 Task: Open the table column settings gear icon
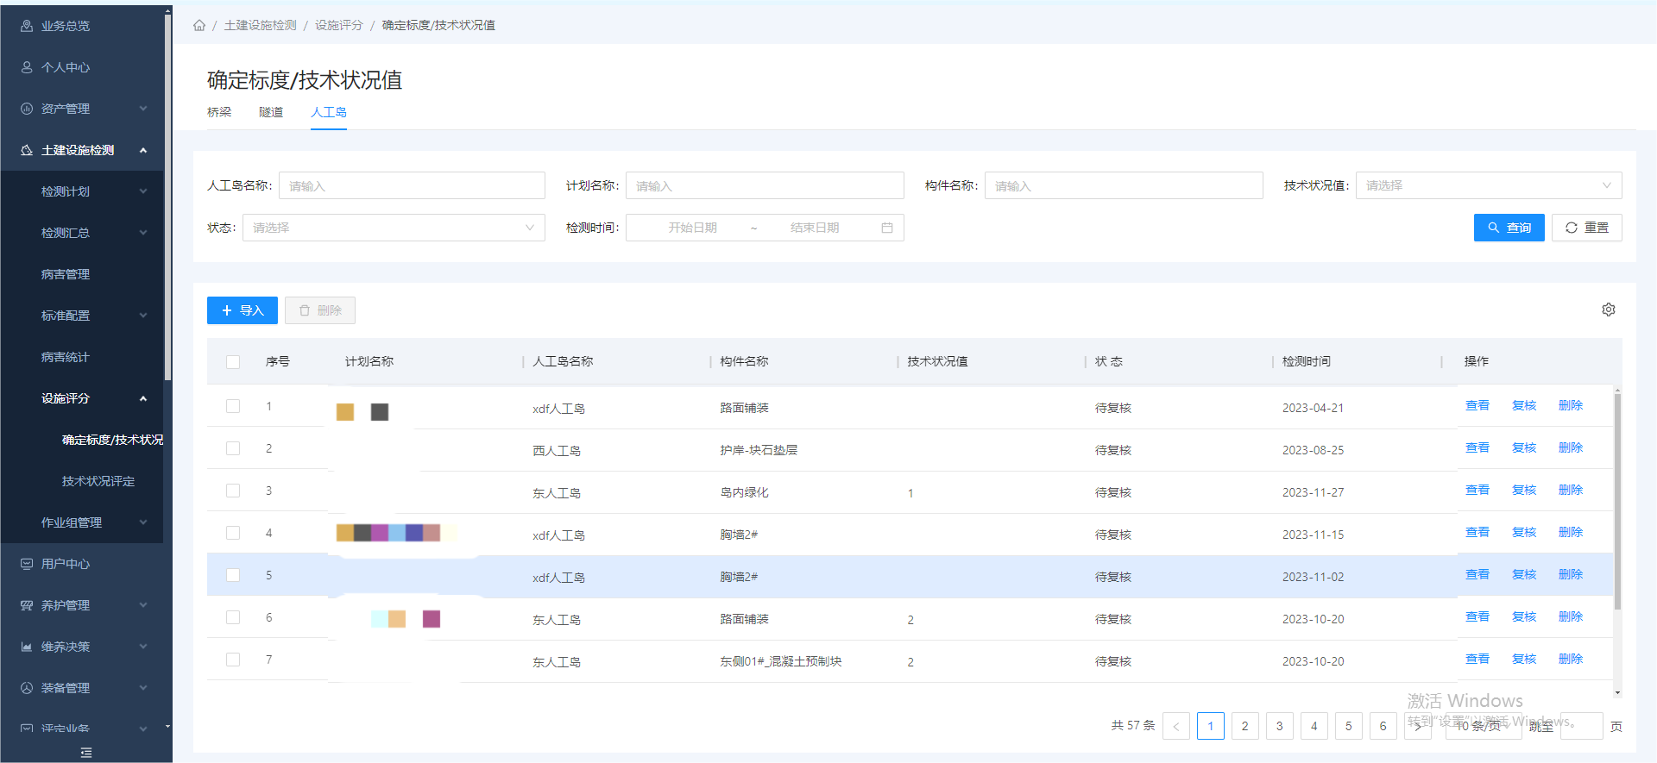pyautogui.click(x=1609, y=310)
